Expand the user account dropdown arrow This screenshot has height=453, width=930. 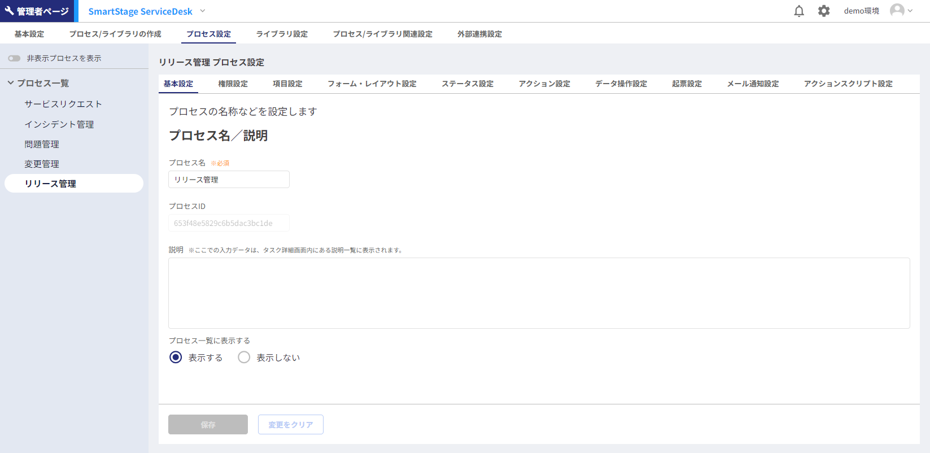pyautogui.click(x=910, y=11)
